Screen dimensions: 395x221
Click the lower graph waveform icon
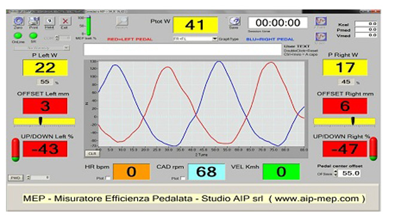click(321, 36)
